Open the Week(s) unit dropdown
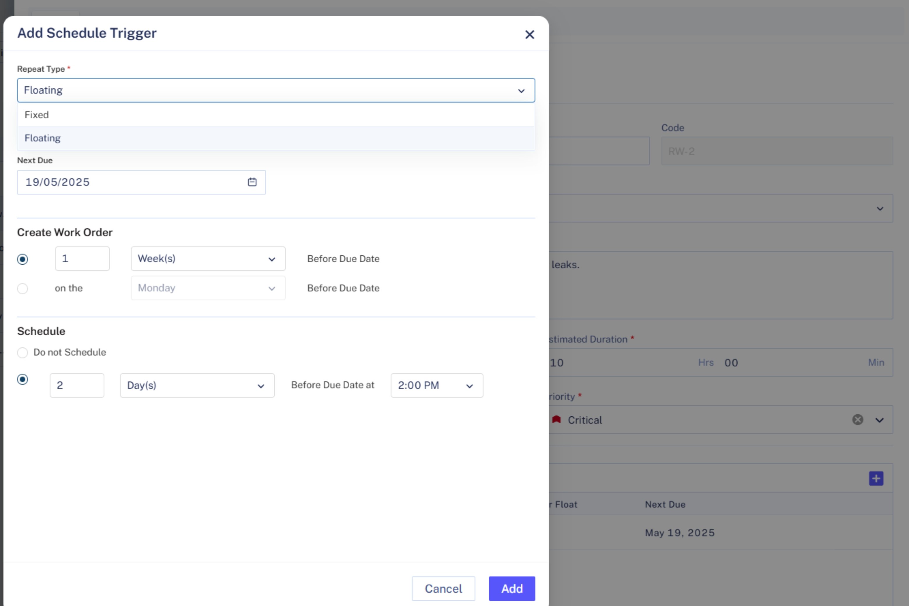The height and width of the screenshot is (606, 909). pyautogui.click(x=208, y=259)
